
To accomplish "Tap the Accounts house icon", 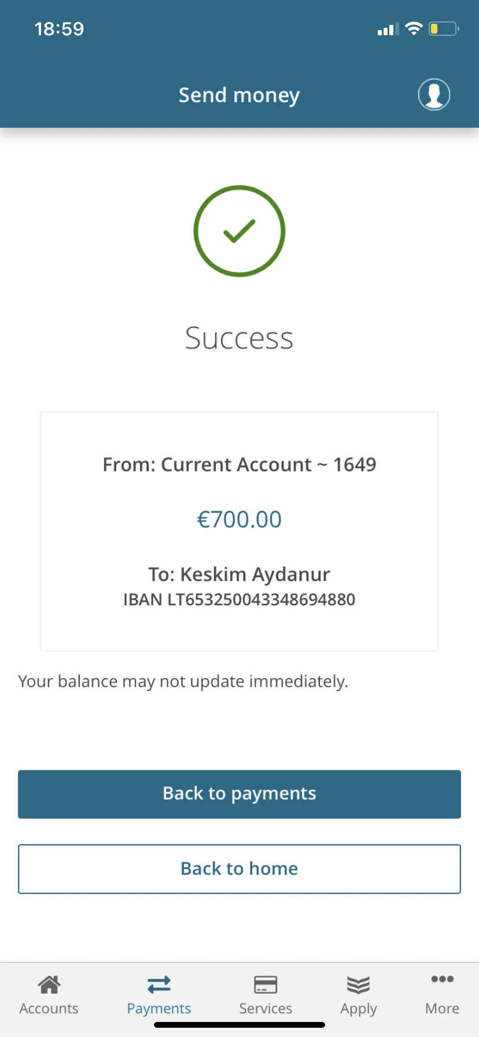I will tap(49, 984).
